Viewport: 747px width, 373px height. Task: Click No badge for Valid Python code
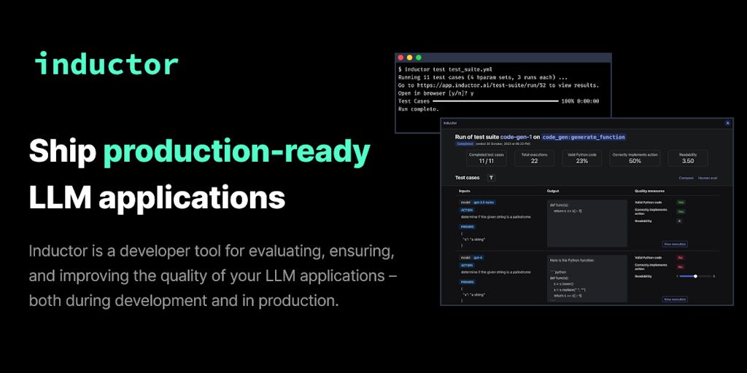pos(681,257)
